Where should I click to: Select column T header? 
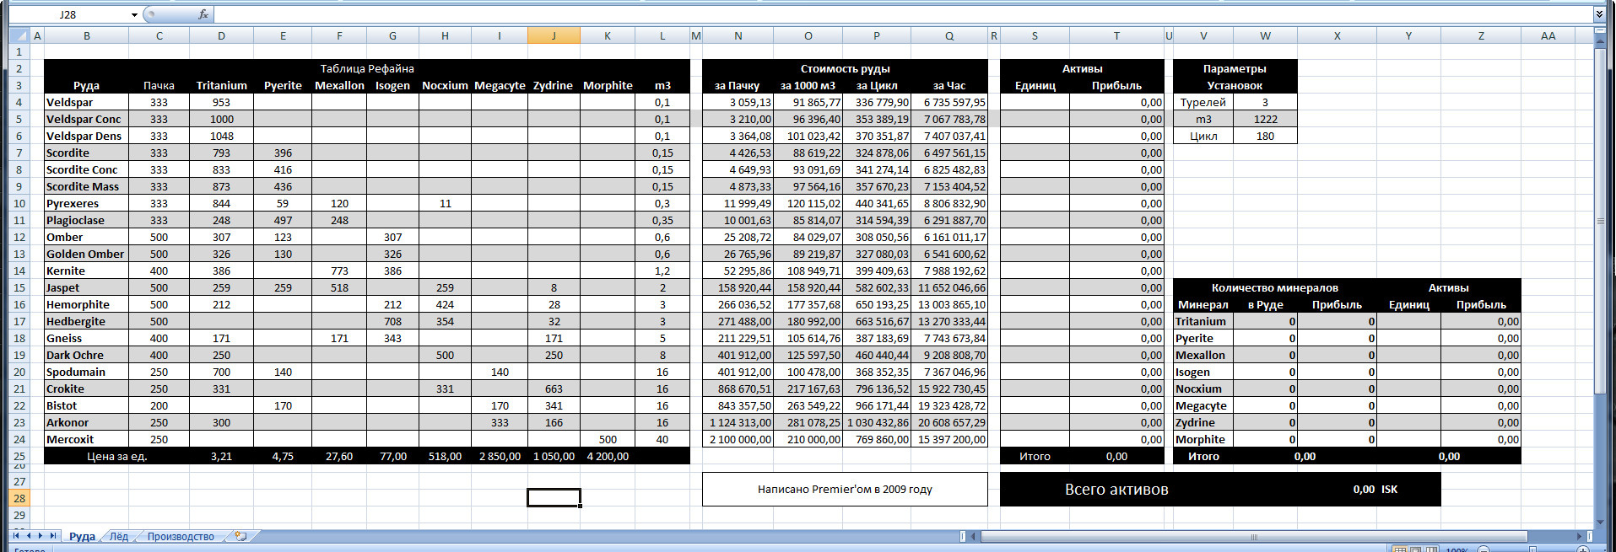point(1116,35)
